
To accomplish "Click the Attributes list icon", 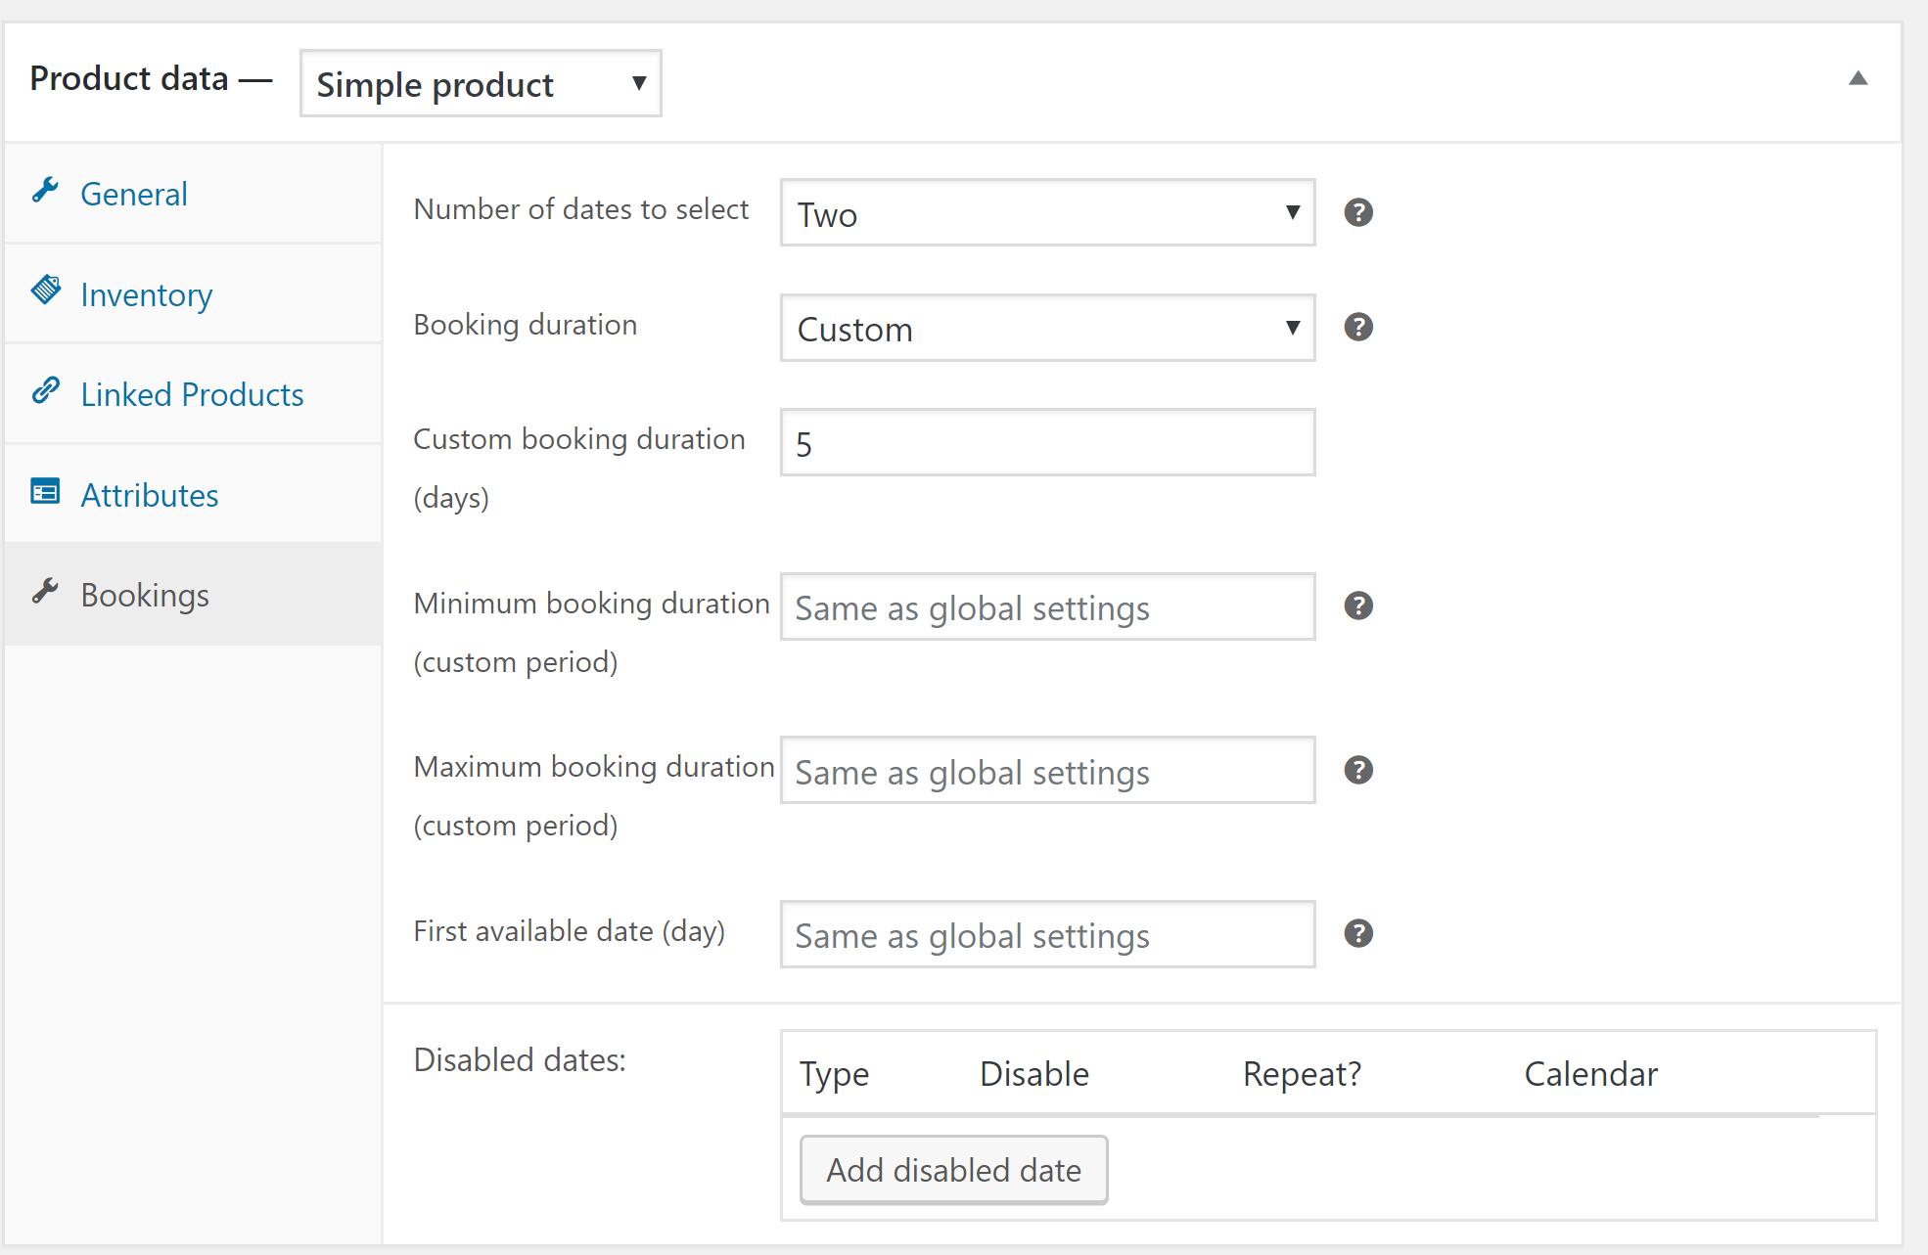I will coord(45,491).
